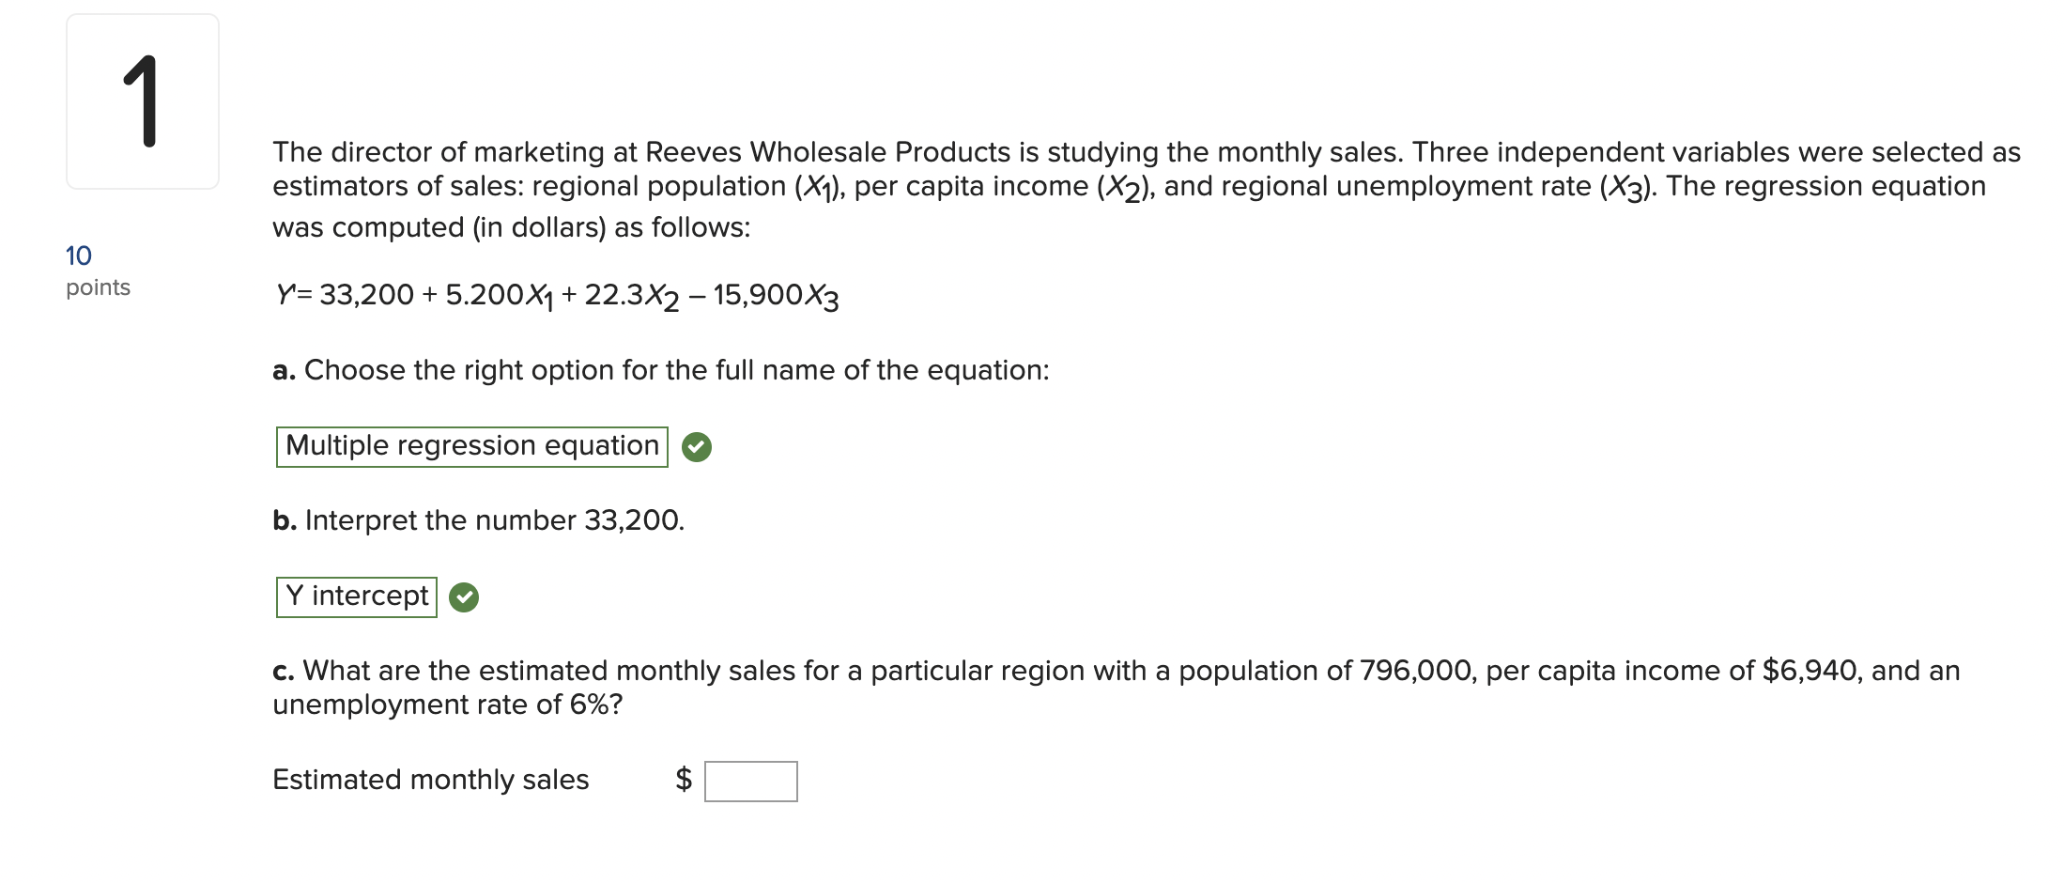Click the blue 10 points value
The height and width of the screenshot is (883, 2064).
click(79, 256)
